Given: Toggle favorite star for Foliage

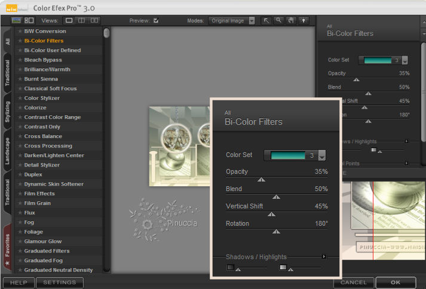Looking at the screenshot, I should [20, 232].
